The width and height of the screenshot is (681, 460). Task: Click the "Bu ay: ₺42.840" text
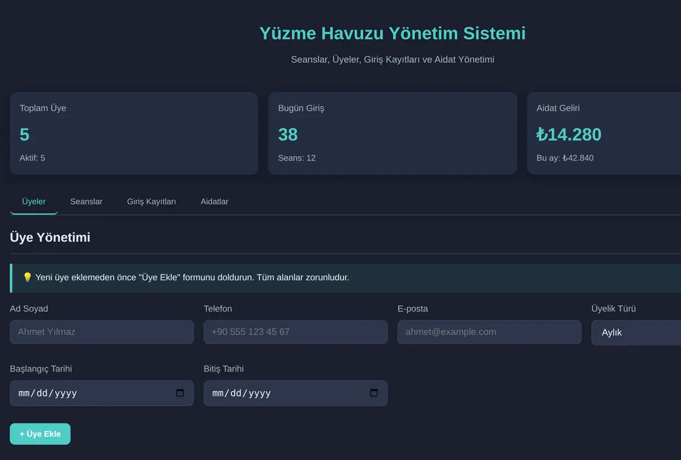pos(565,158)
